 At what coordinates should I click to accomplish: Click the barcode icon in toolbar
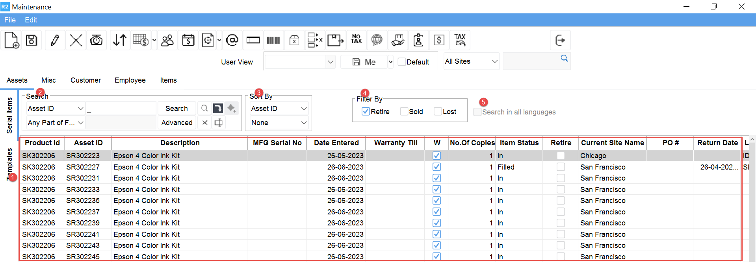click(273, 40)
